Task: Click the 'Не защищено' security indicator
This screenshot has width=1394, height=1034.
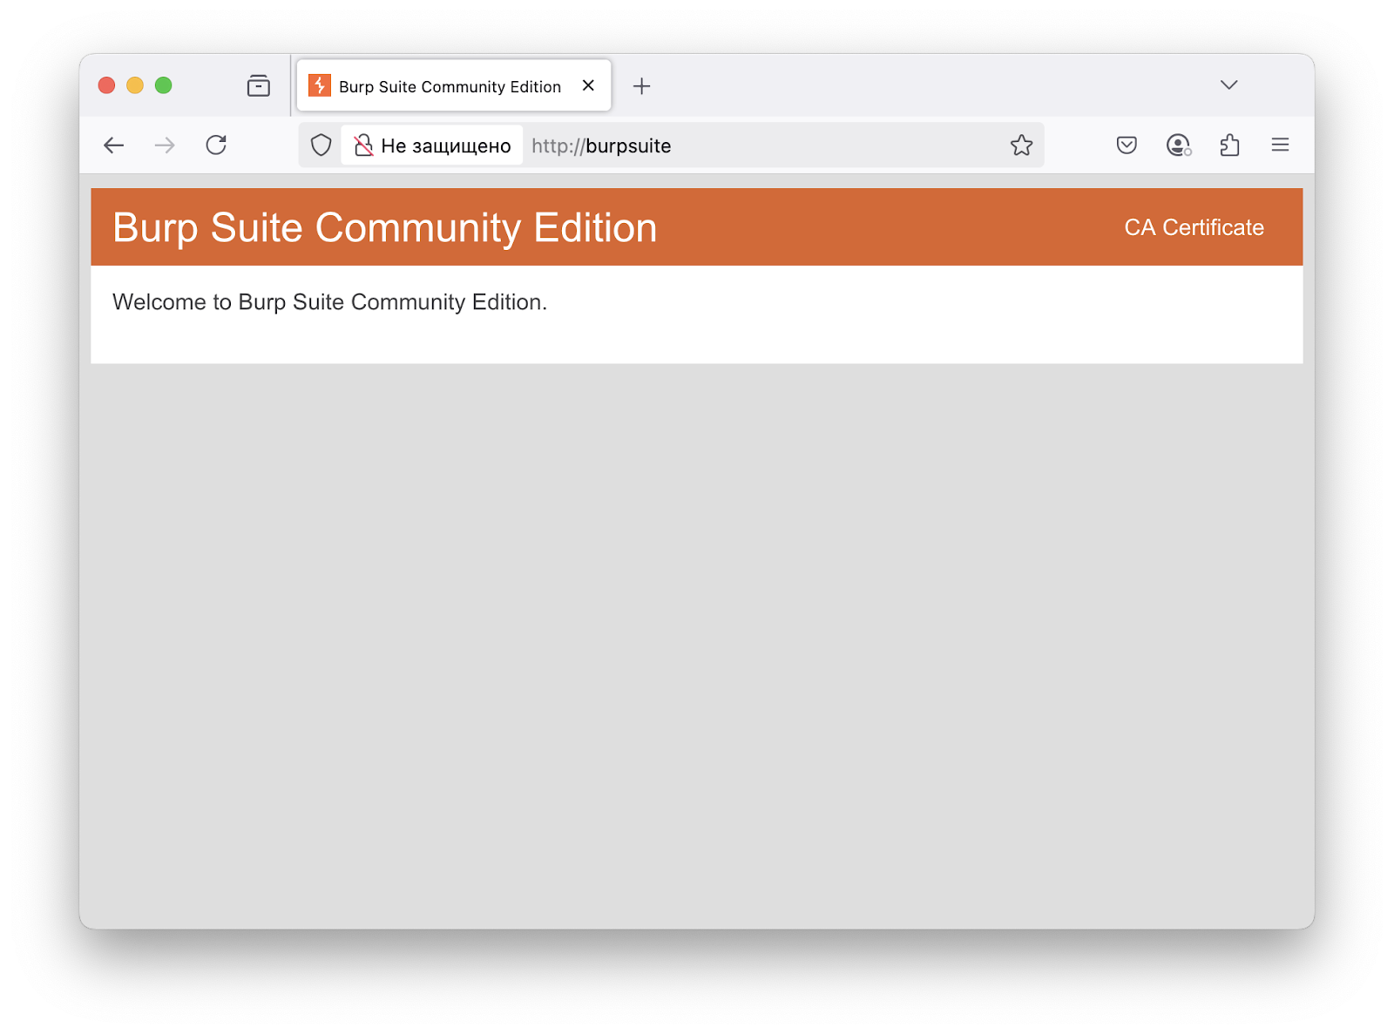Action: (x=432, y=145)
